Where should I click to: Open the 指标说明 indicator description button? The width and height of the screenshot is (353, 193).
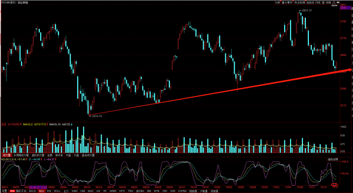pyautogui.click(x=332, y=160)
